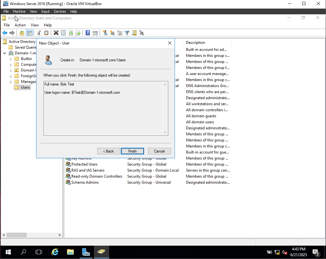The height and width of the screenshot is (259, 326).
Task: Toggle the Show/Hide Action Pane icon
Action: (95, 33)
